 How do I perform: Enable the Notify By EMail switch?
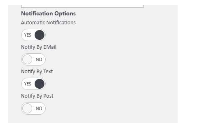[33, 59]
